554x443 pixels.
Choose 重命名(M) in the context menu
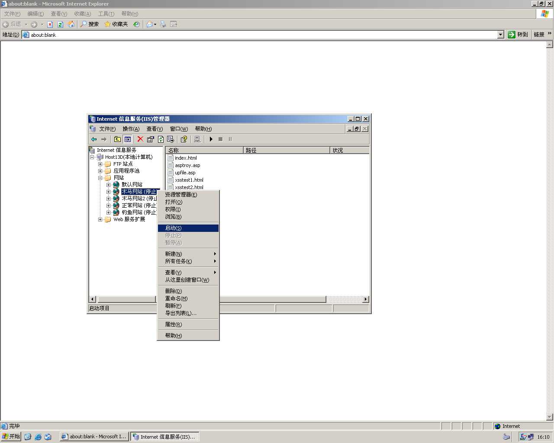click(x=188, y=299)
